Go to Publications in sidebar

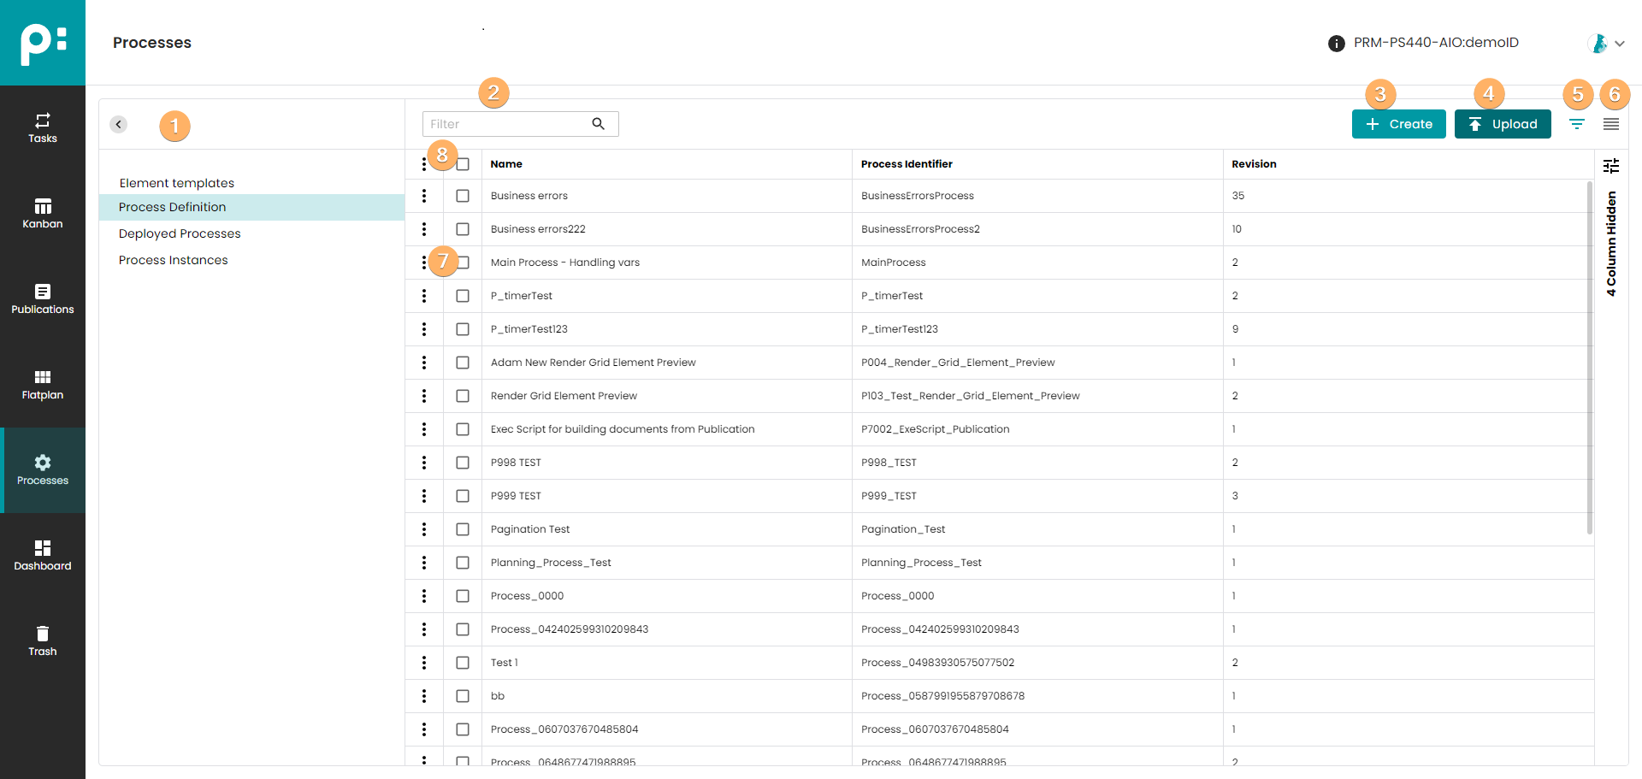(x=42, y=299)
